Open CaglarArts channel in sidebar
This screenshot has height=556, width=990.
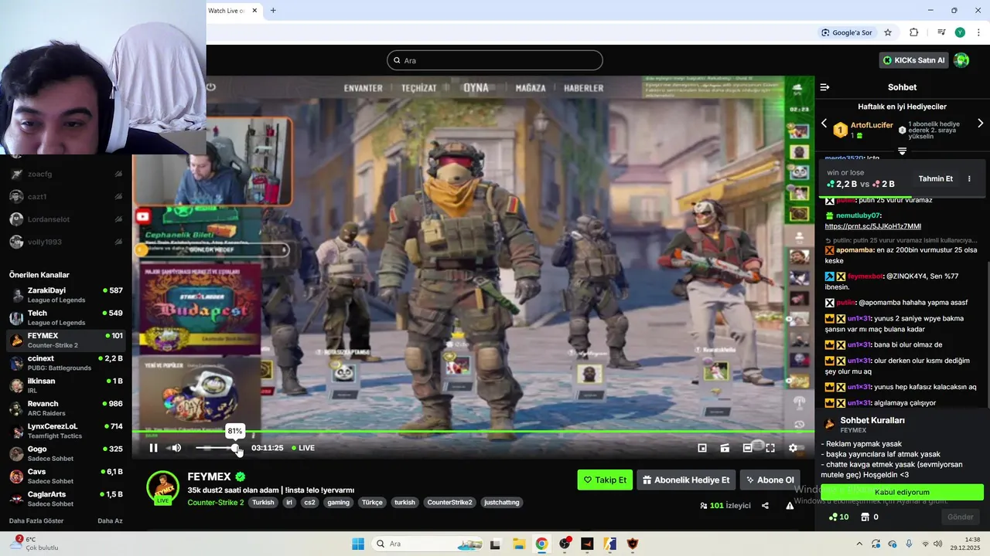(x=66, y=498)
